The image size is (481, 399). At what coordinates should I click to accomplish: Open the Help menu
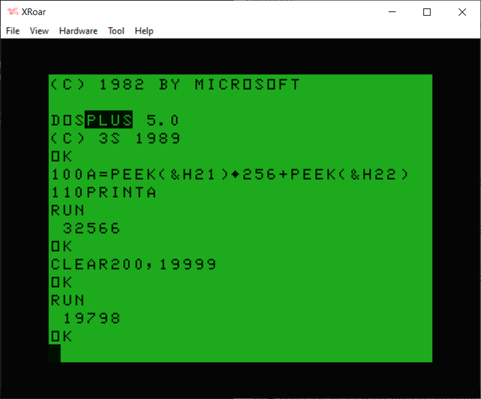(144, 31)
